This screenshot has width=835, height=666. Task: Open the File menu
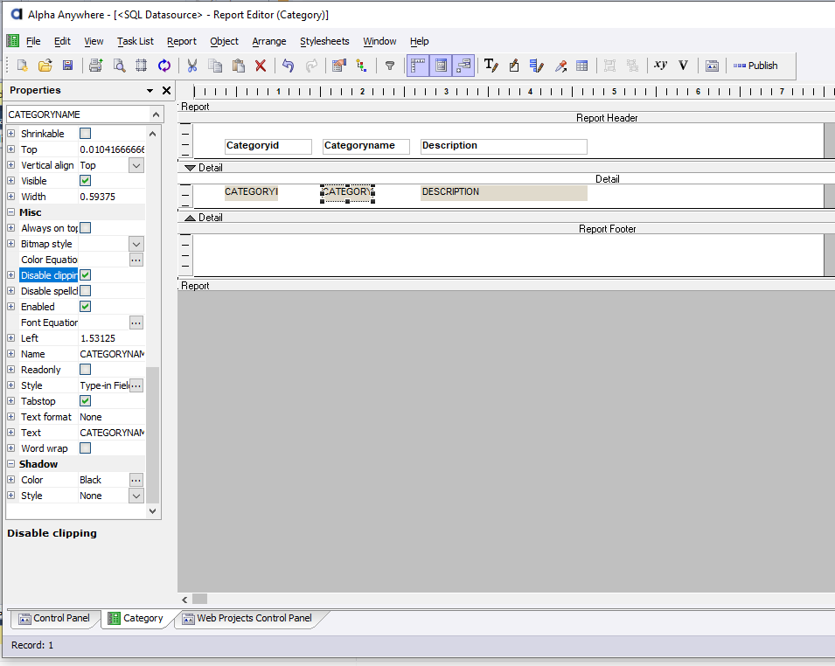(33, 41)
